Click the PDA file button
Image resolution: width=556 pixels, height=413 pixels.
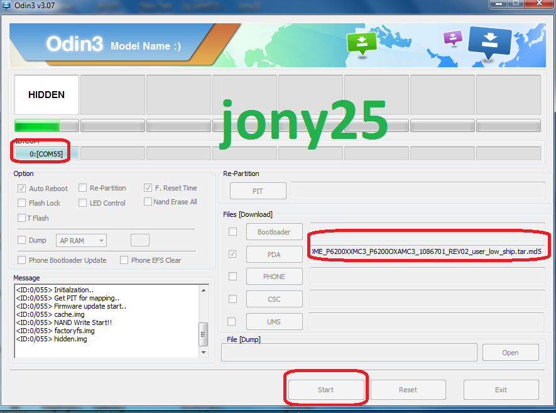coord(274,255)
